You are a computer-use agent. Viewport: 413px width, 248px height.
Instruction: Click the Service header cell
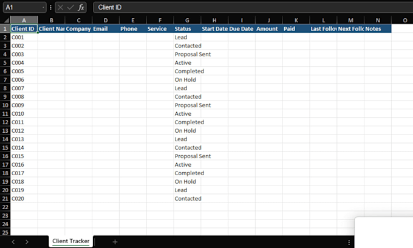160,28
